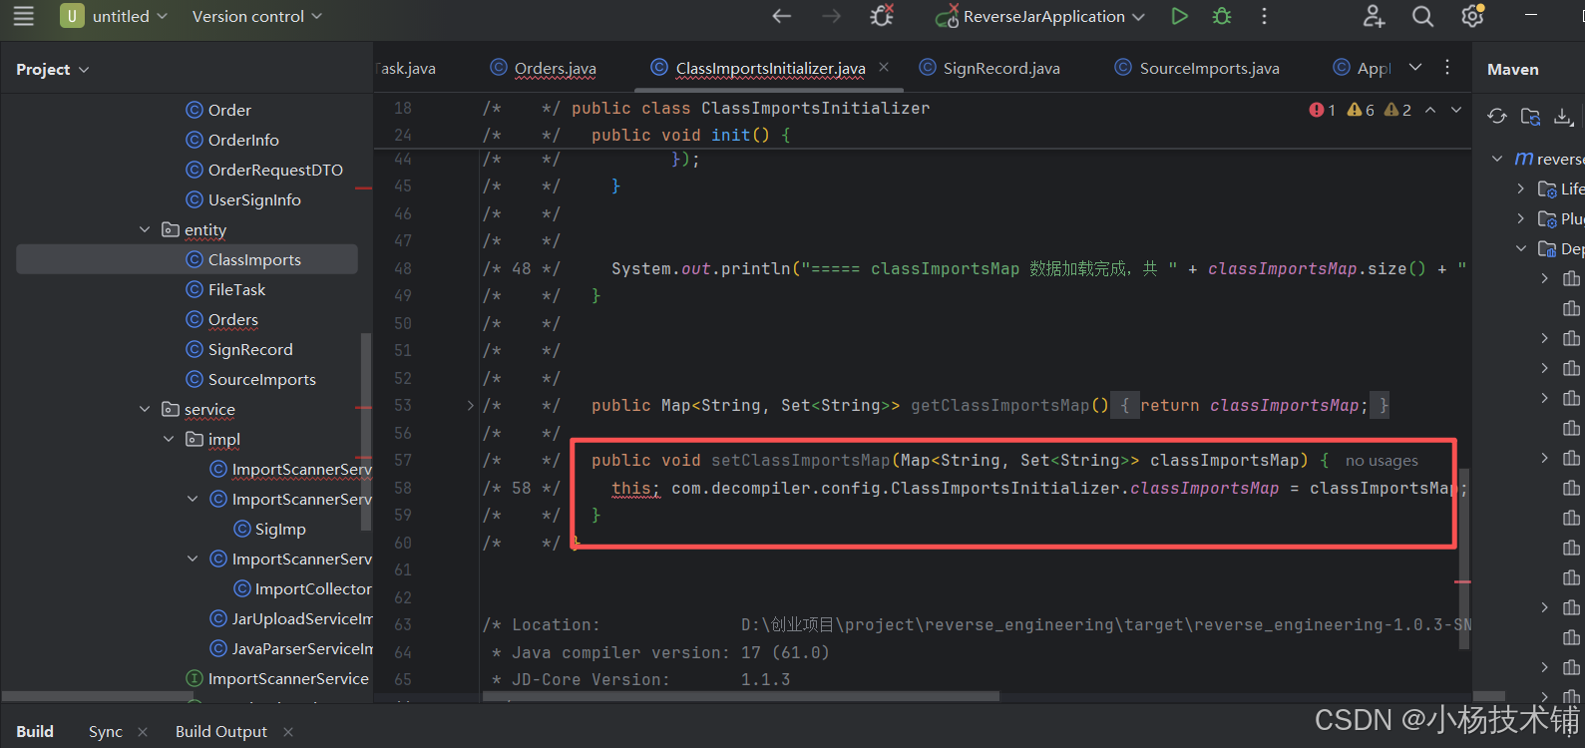
Task: Click the editor horizontal scrollbar
Action: pyautogui.click(x=741, y=696)
